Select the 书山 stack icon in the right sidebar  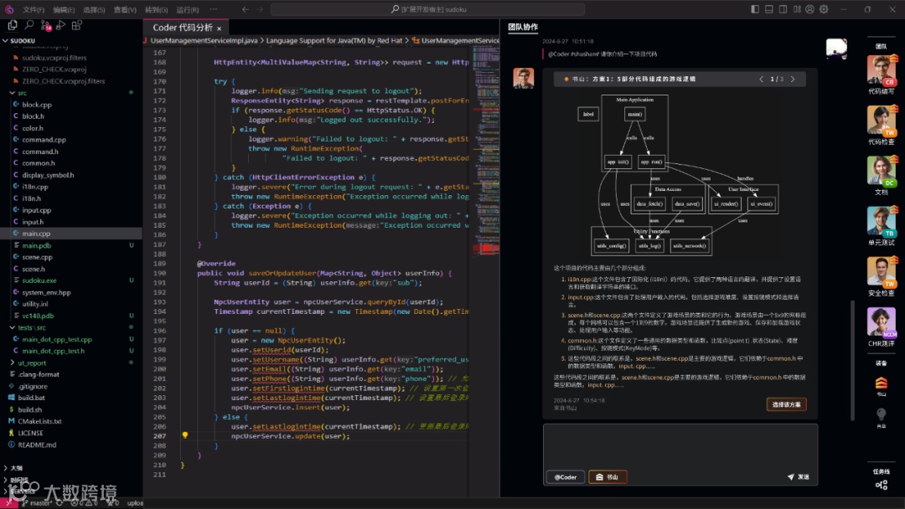[881, 383]
